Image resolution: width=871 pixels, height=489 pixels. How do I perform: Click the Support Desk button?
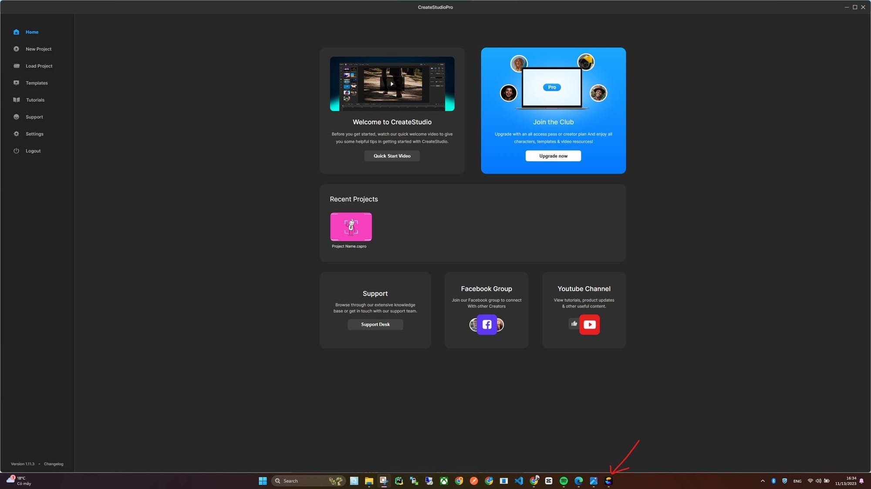pyautogui.click(x=375, y=325)
